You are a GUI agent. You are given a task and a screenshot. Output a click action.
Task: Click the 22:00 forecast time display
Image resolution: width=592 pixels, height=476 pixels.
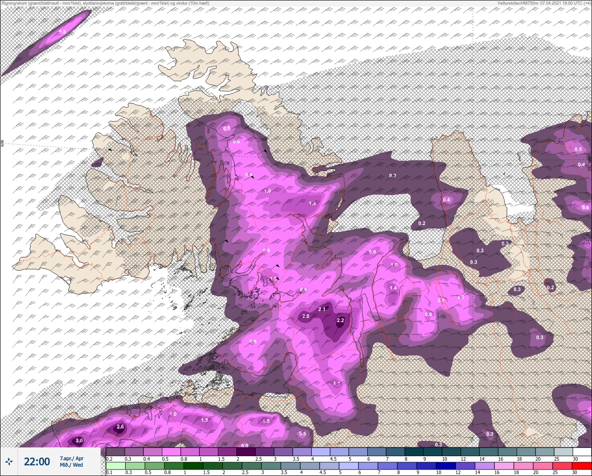(x=37, y=462)
